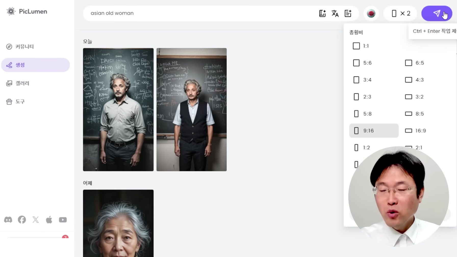Click the 종횡비 panel label

[356, 32]
